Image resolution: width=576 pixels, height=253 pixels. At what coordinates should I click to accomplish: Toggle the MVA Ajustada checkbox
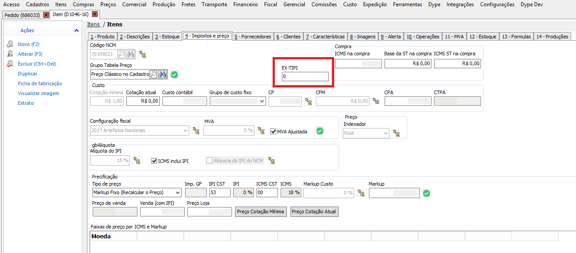pos(273,131)
